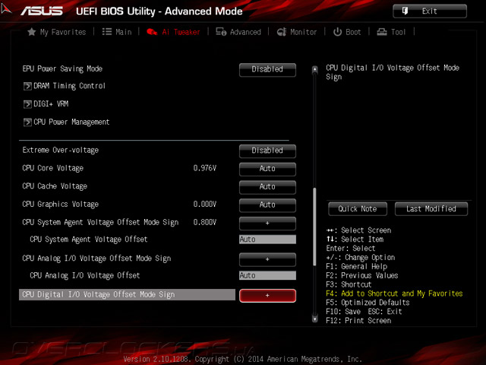486x365 pixels.
Task: Click the My Favorites star icon
Action: click(x=32, y=32)
